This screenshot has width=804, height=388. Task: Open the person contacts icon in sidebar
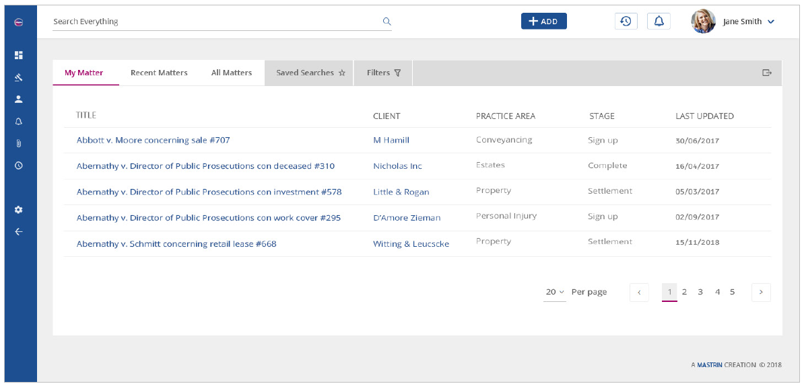pos(19,99)
